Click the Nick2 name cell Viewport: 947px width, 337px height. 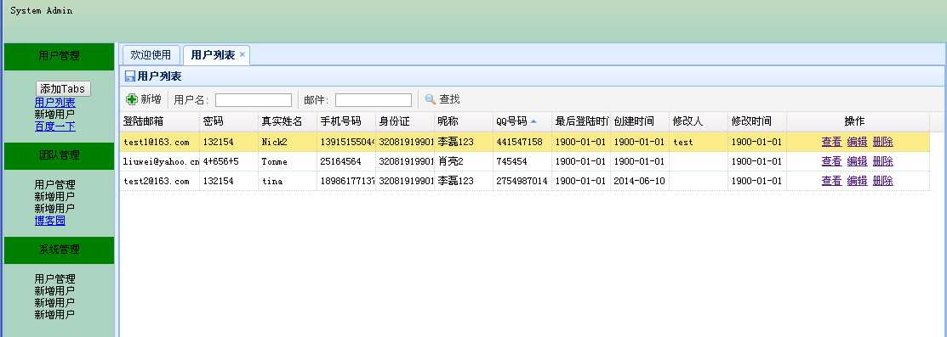(x=288, y=143)
